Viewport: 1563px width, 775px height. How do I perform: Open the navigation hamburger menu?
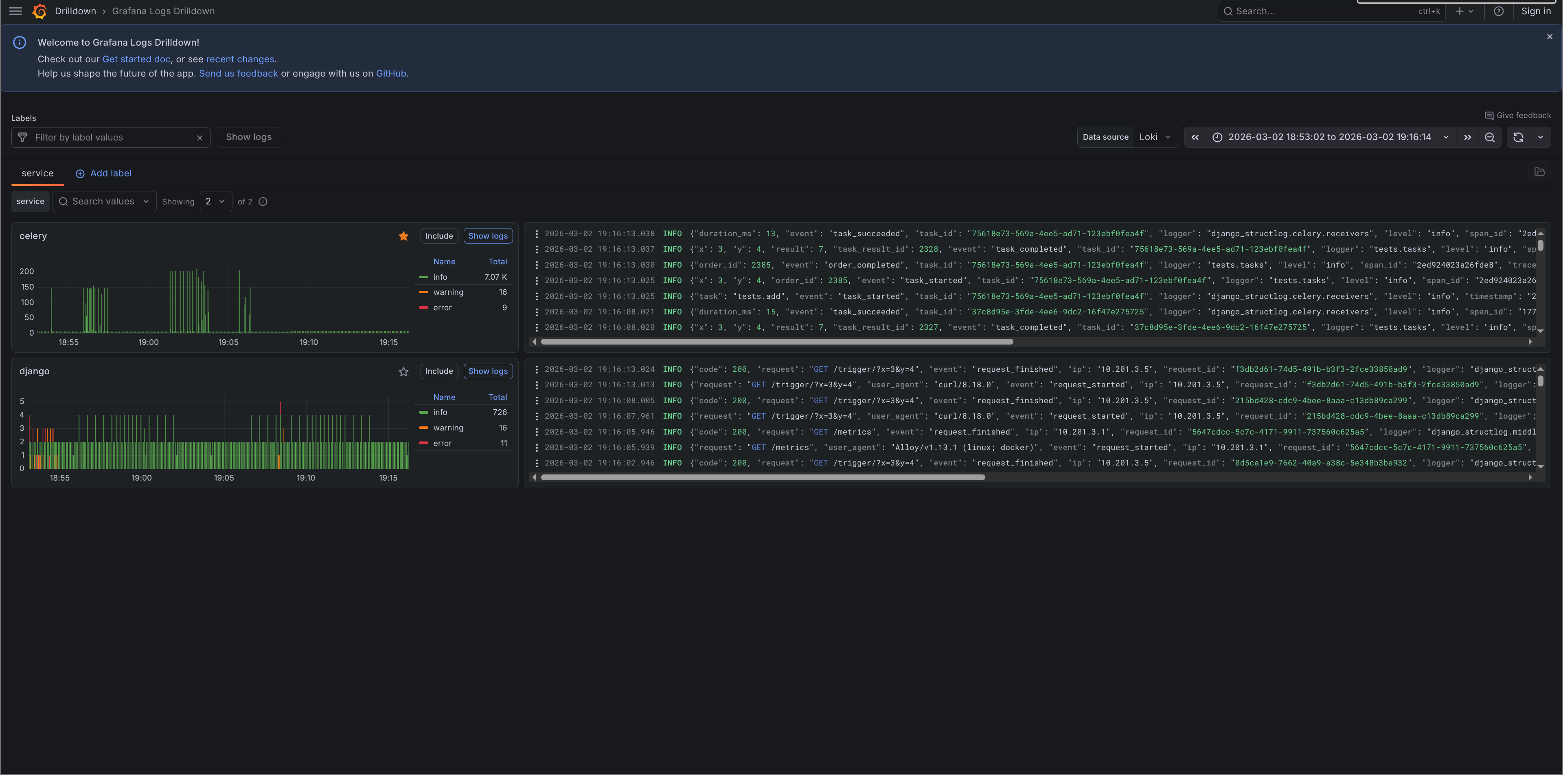(16, 11)
